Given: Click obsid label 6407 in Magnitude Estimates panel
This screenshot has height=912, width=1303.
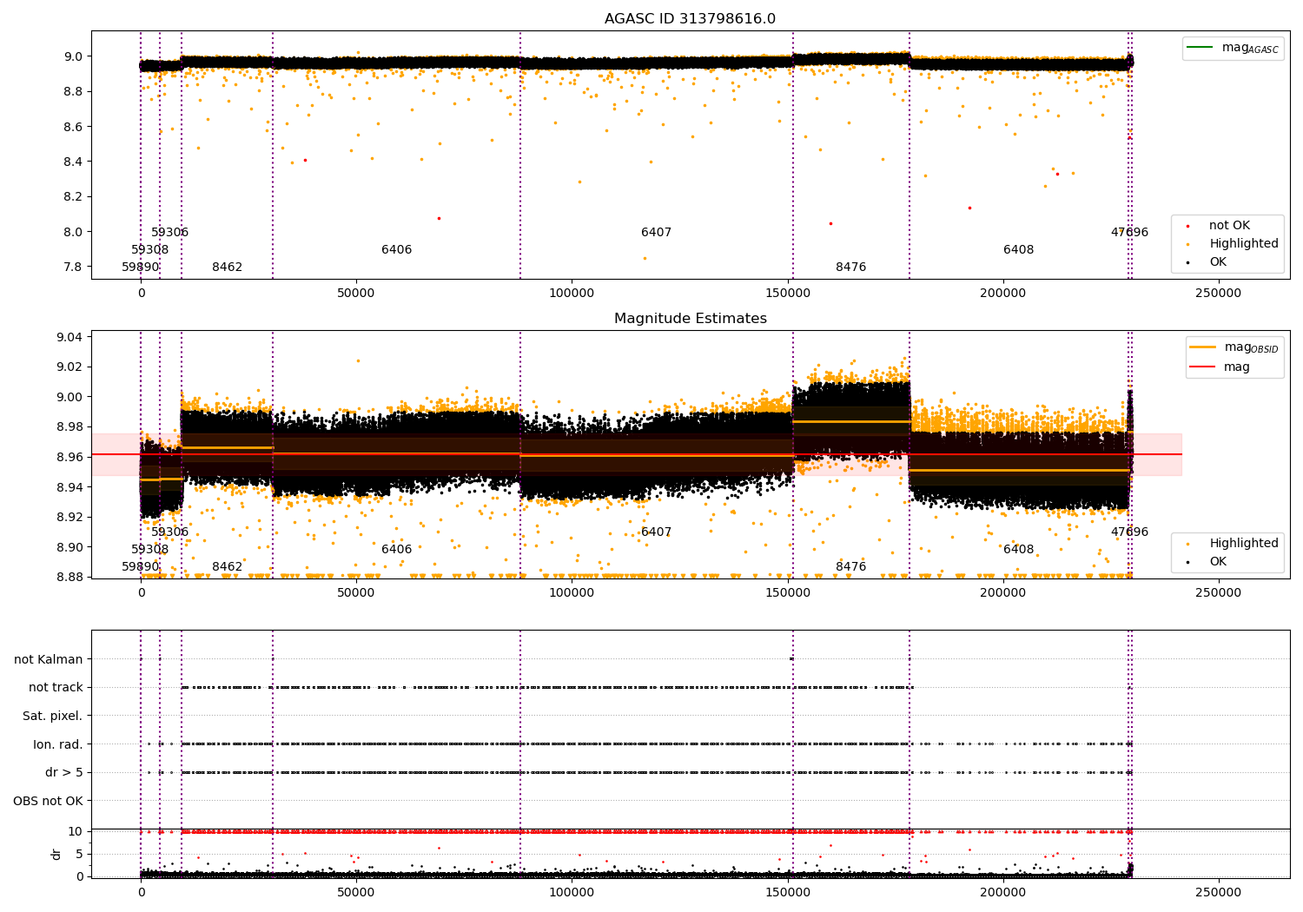Looking at the screenshot, I should [657, 532].
